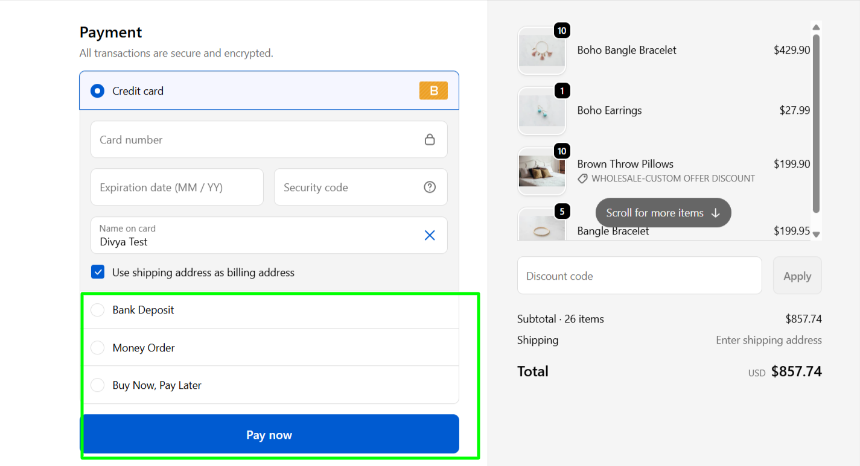The image size is (860, 466).
Task: Click the Apply discount button
Action: (x=797, y=276)
